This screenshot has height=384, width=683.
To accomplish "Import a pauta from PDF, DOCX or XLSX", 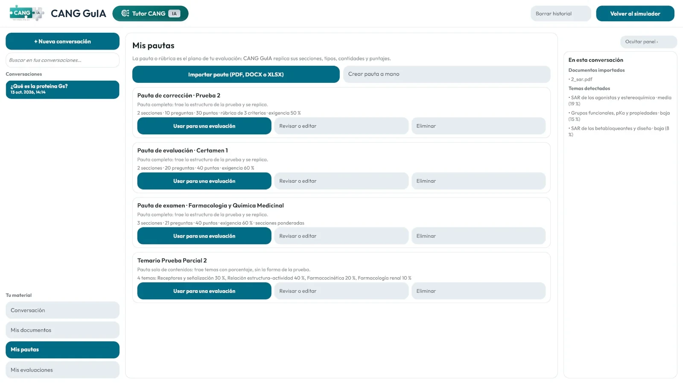I will point(236,74).
